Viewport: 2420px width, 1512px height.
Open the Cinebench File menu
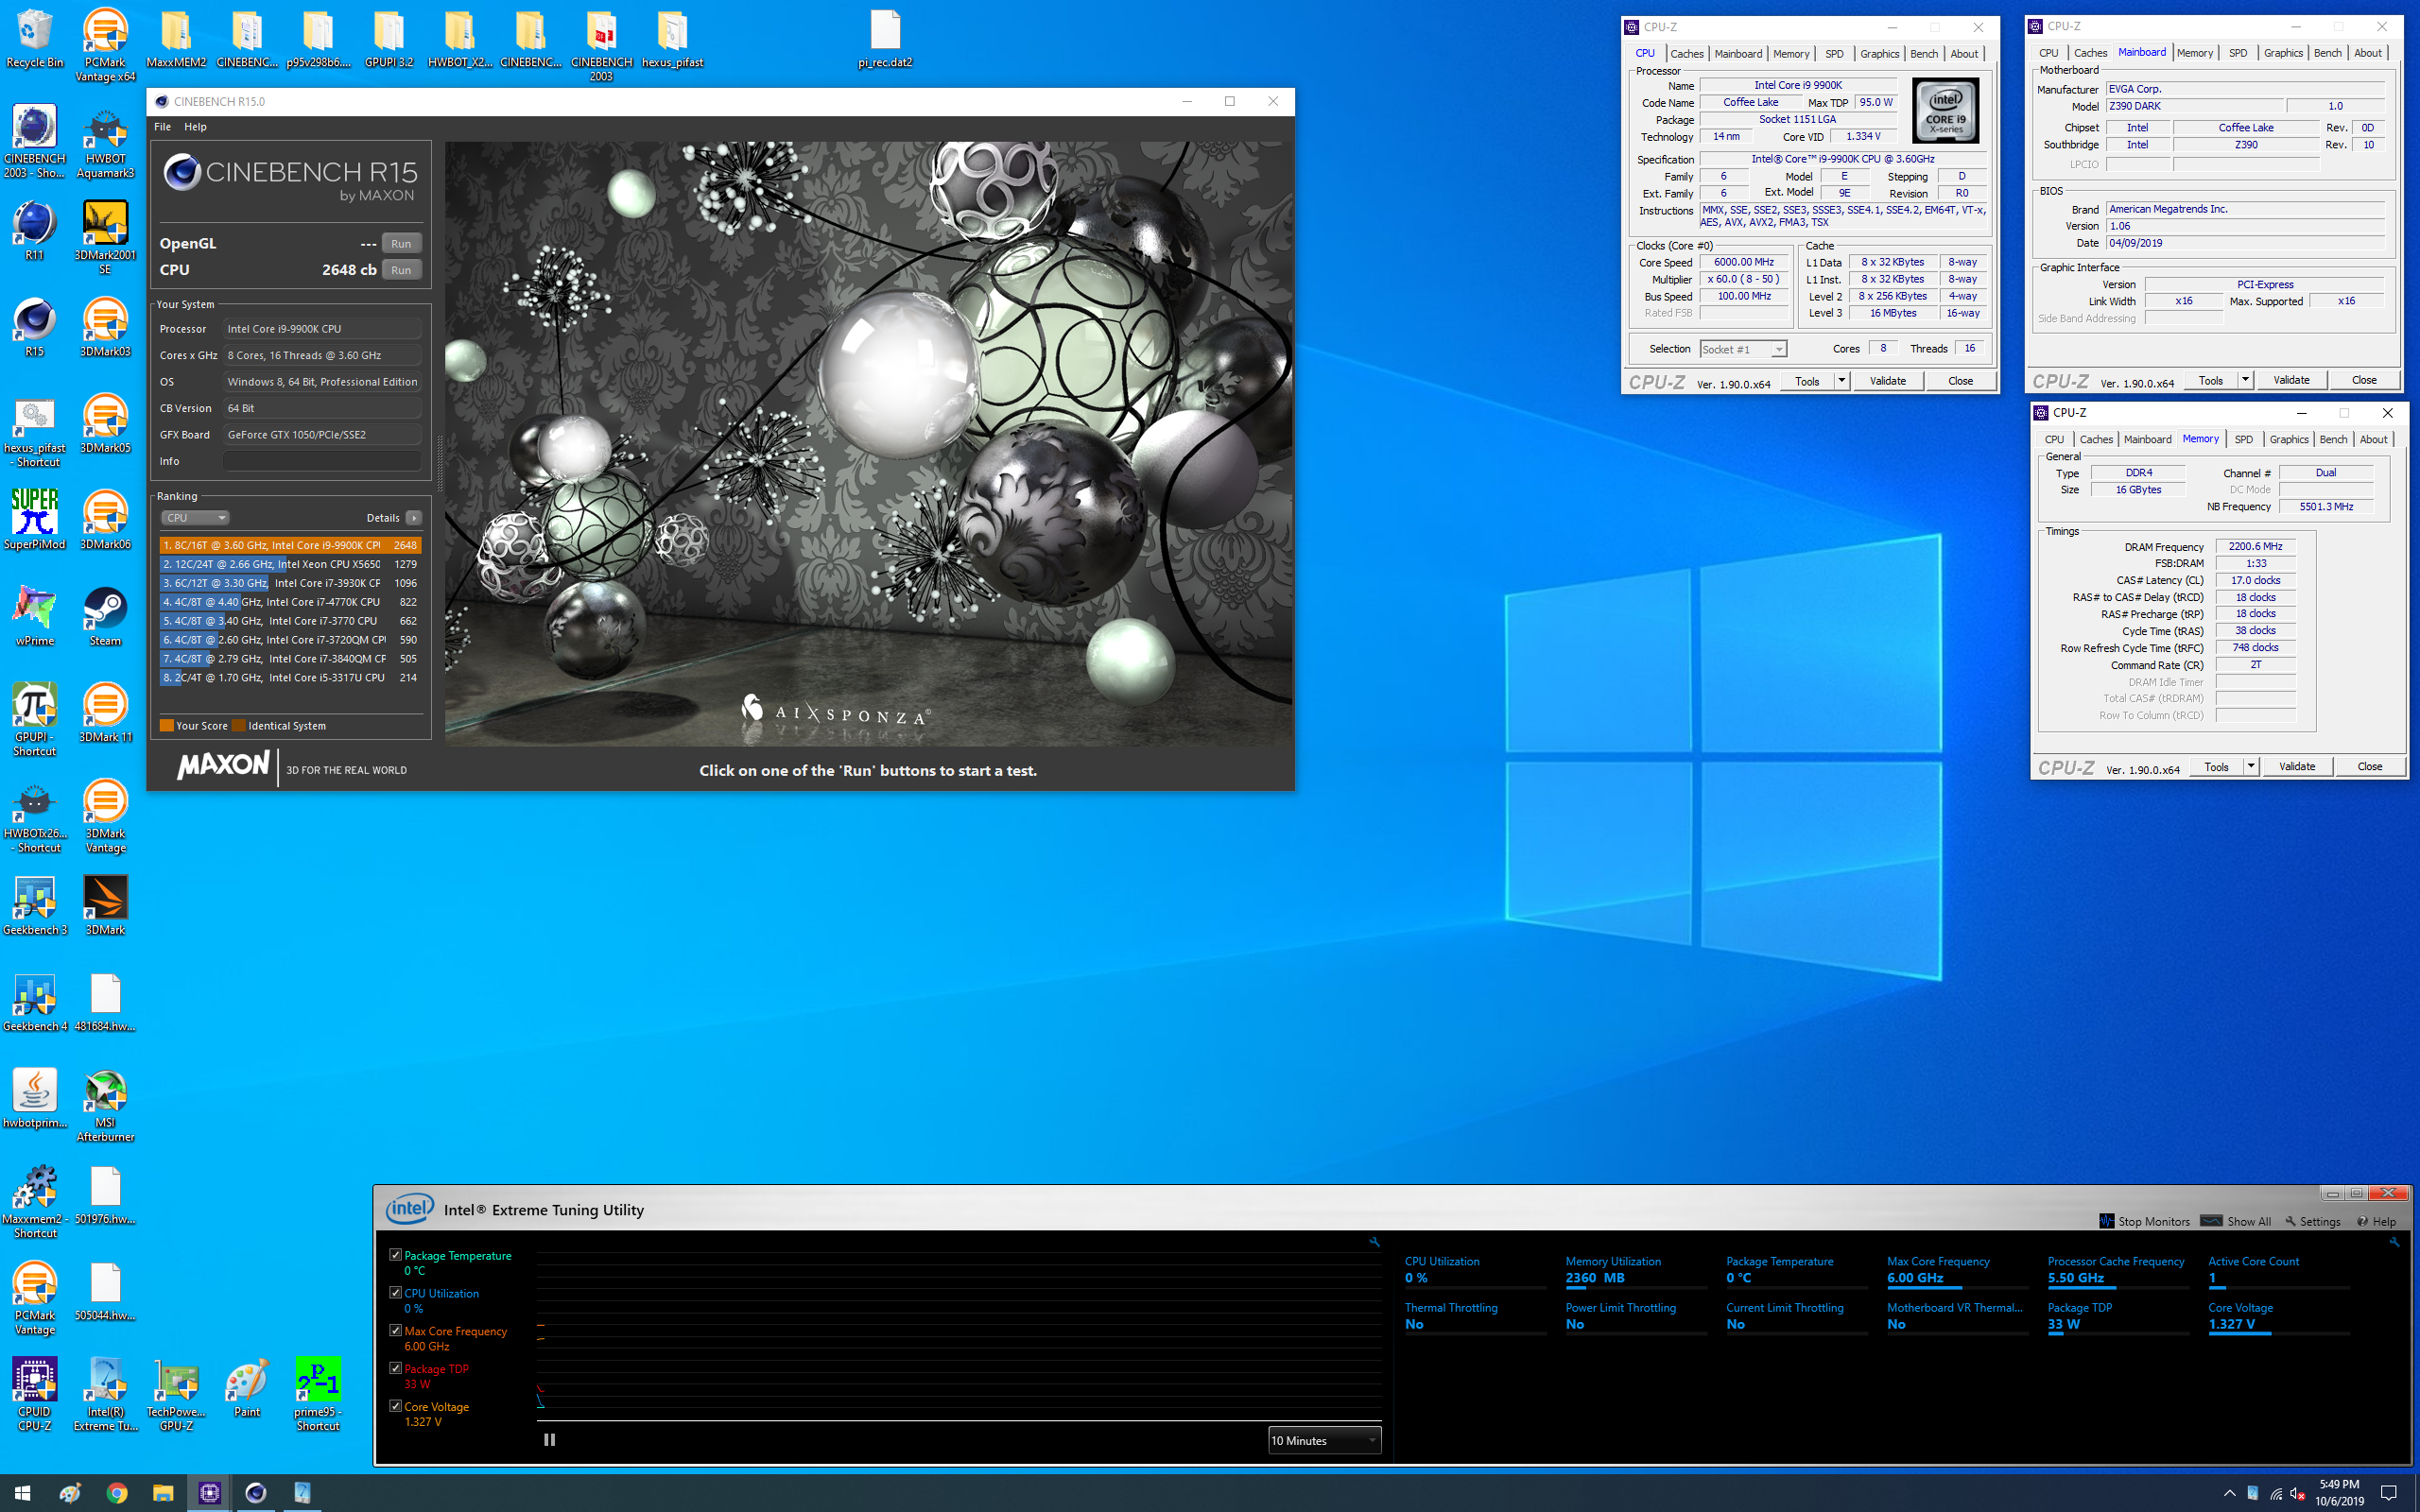[162, 127]
